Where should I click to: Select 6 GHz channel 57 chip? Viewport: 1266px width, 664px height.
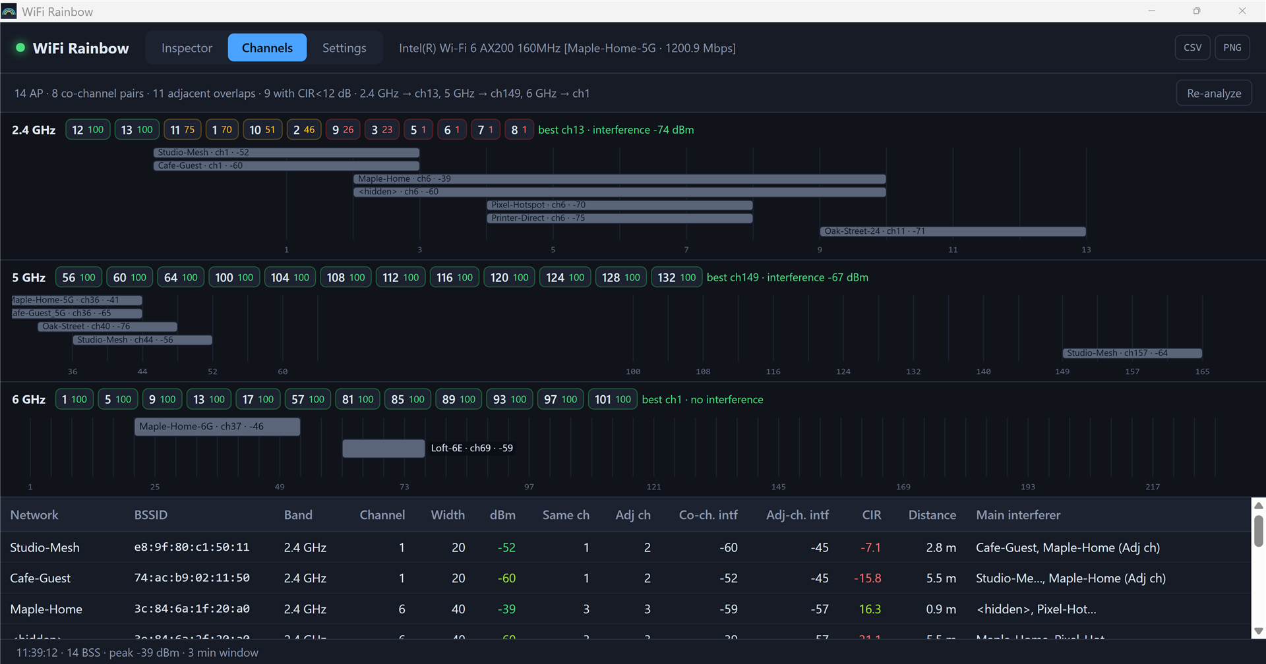[x=308, y=399]
